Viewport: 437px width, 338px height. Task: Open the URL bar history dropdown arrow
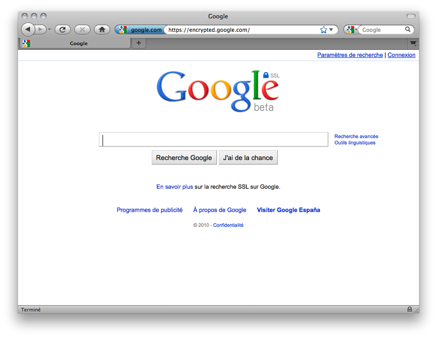(x=331, y=30)
